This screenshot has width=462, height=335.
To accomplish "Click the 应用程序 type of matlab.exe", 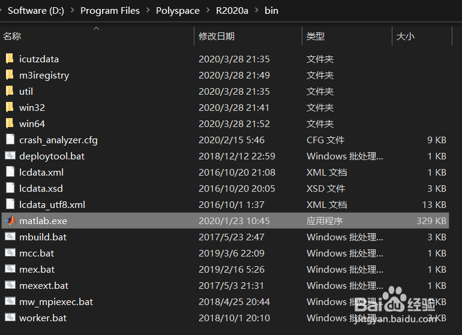I will tap(325, 221).
